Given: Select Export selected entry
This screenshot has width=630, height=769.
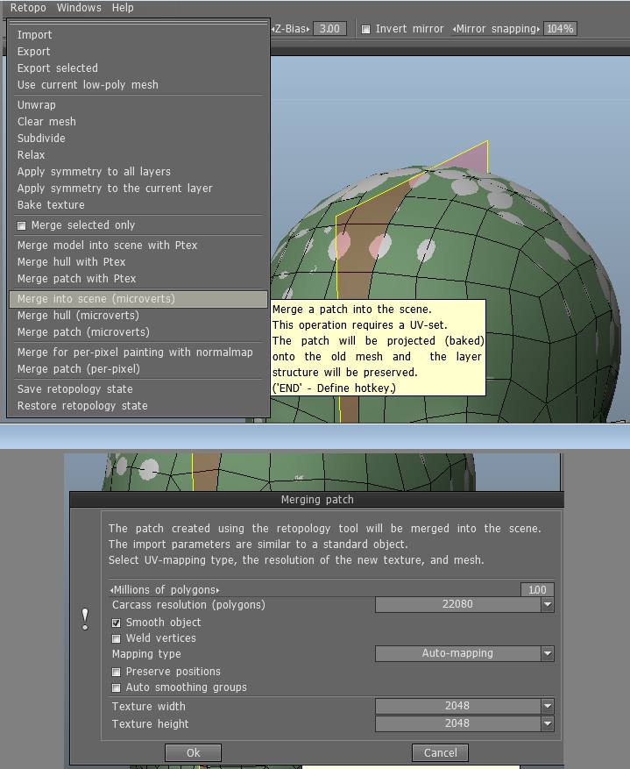Looking at the screenshot, I should (x=57, y=68).
